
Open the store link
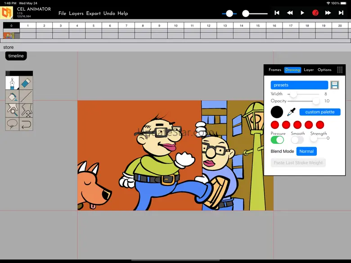pyautogui.click(x=8, y=47)
